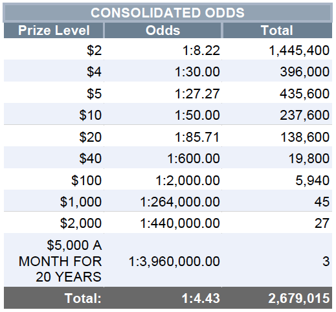Select the Odds column header

coord(163,30)
